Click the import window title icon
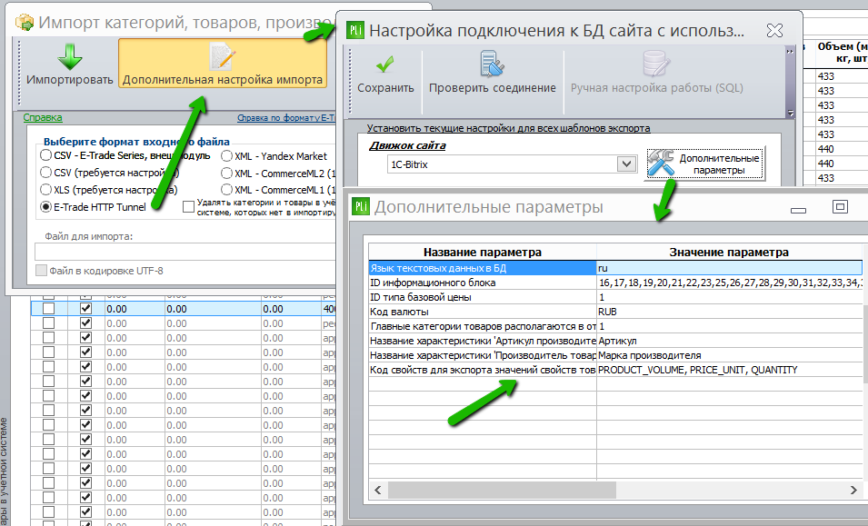 click(25, 22)
